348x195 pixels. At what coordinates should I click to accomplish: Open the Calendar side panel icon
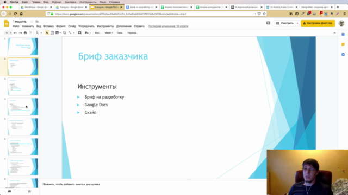[343, 35]
